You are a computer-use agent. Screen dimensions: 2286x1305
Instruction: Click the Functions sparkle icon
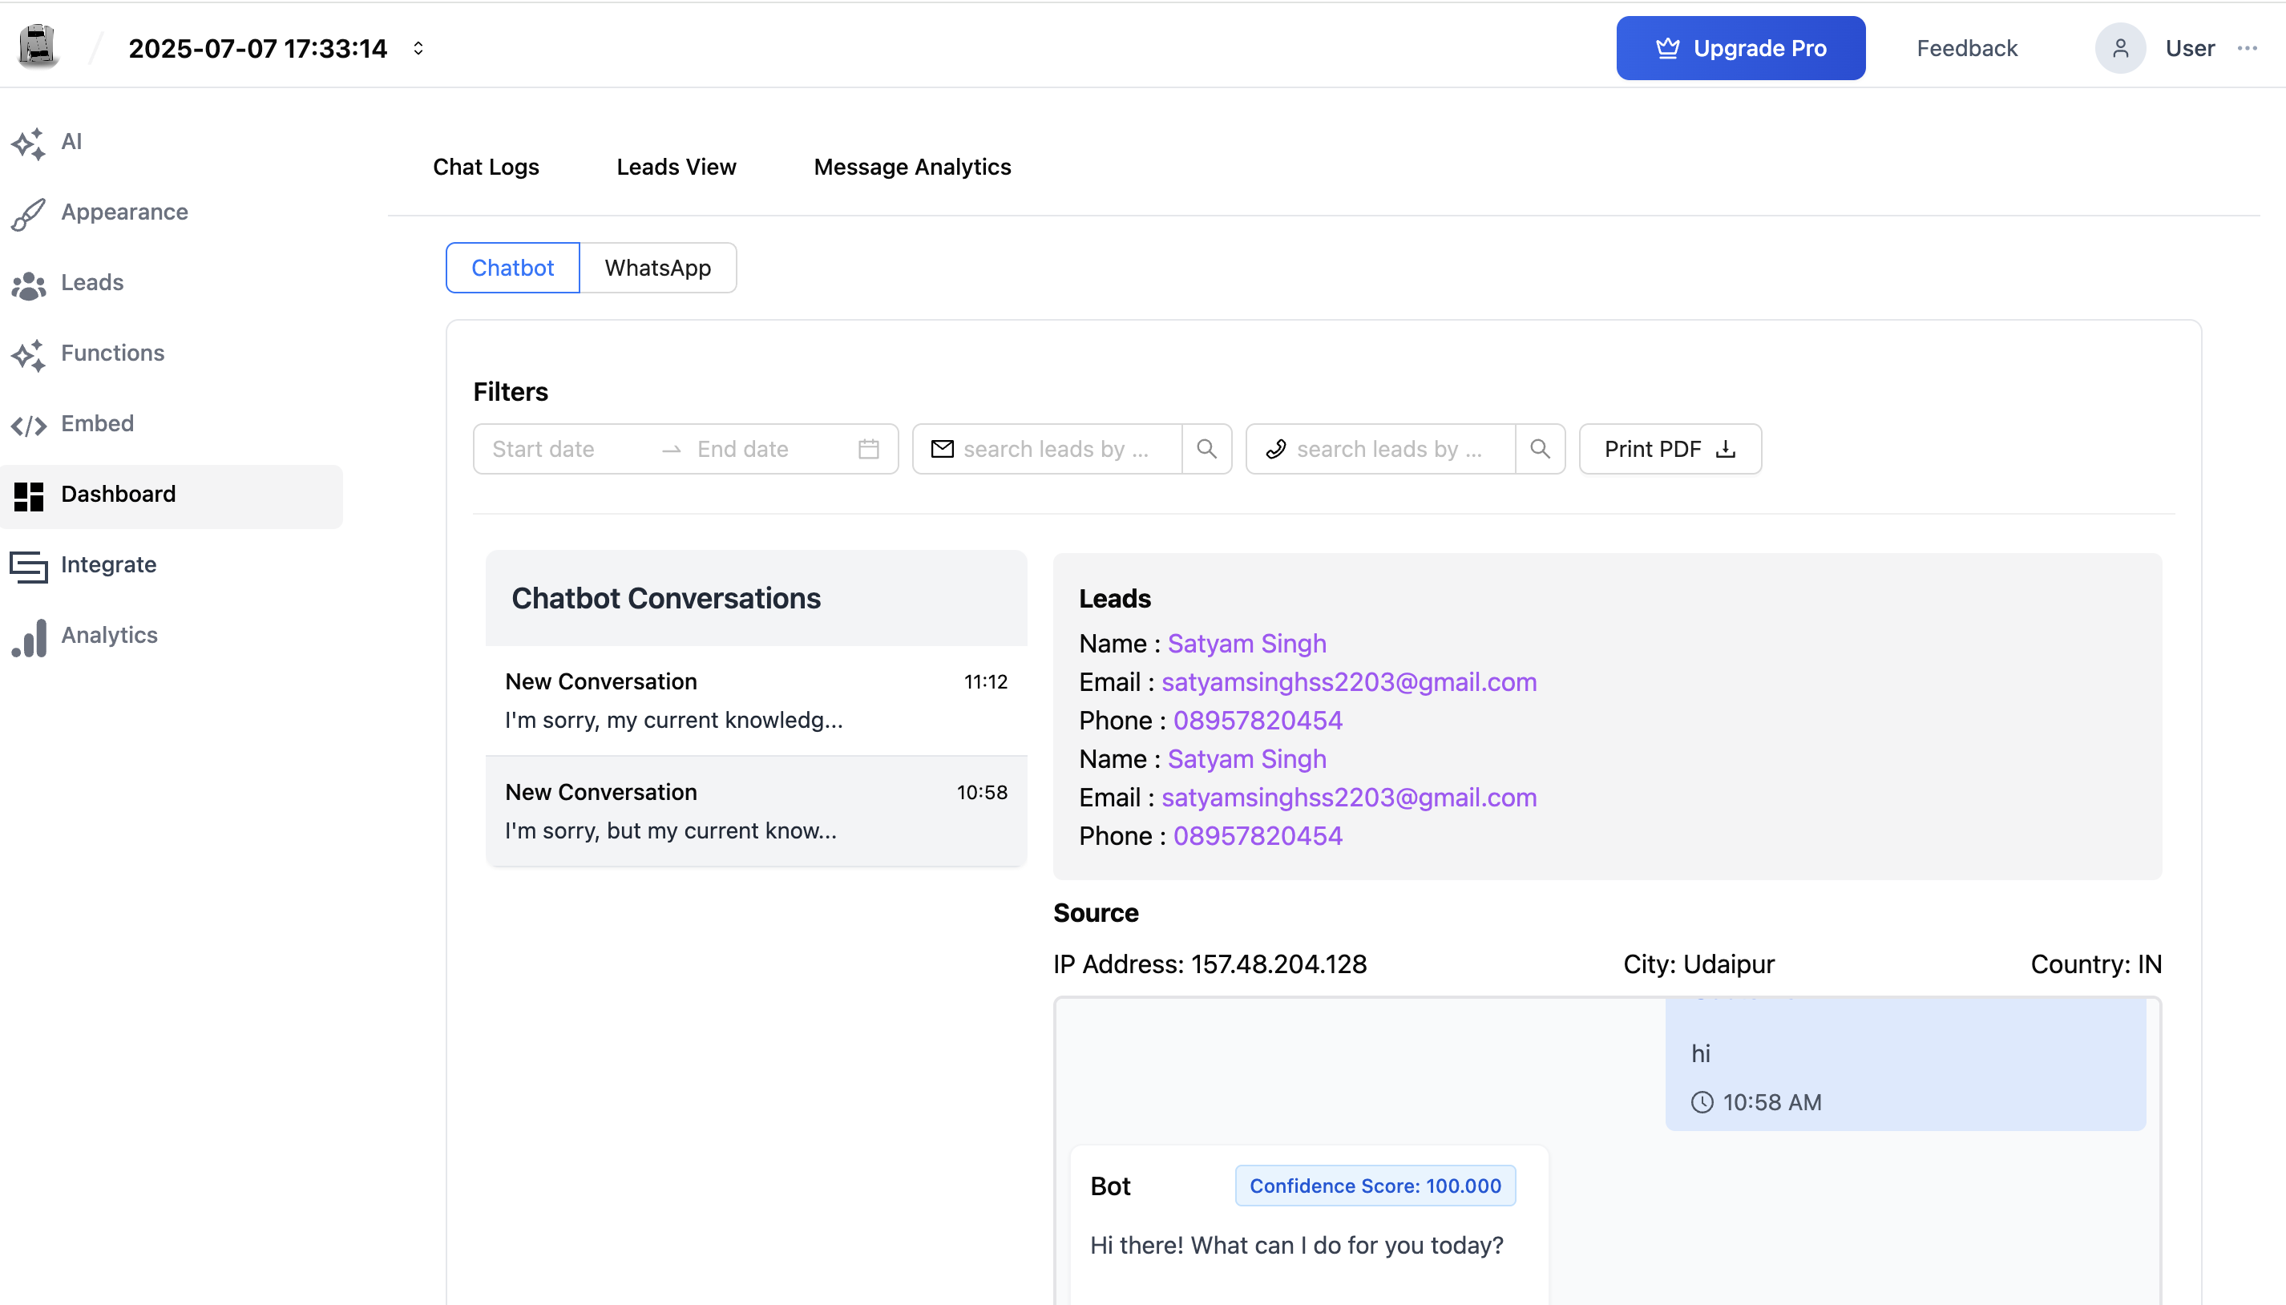pyautogui.click(x=29, y=354)
